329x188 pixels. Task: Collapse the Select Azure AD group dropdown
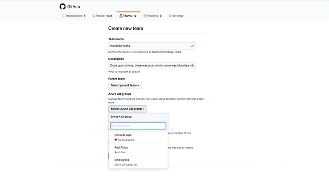tap(127, 109)
